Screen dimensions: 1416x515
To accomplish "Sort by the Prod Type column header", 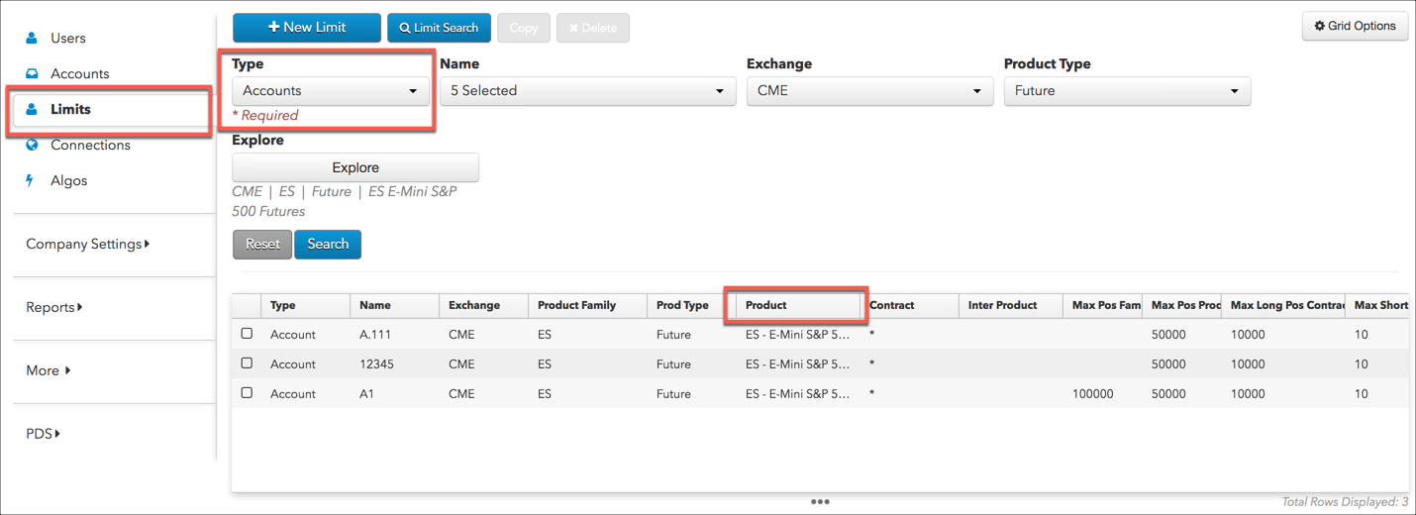I will [691, 305].
